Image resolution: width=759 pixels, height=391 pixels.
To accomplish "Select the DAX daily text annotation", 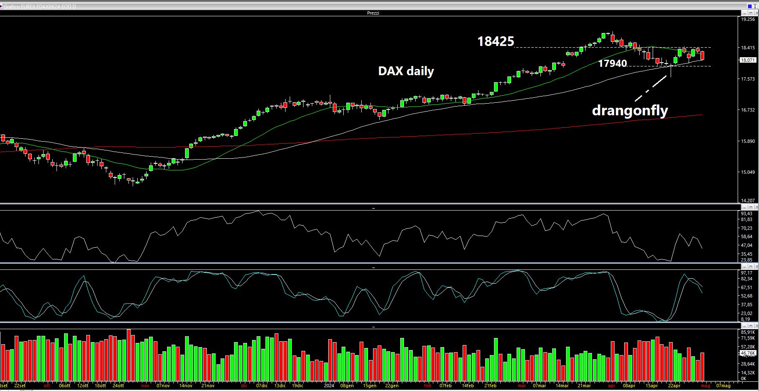I will (406, 71).
